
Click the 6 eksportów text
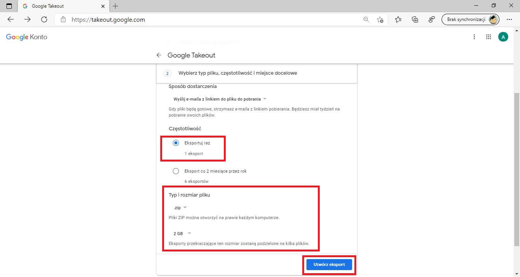click(x=196, y=181)
